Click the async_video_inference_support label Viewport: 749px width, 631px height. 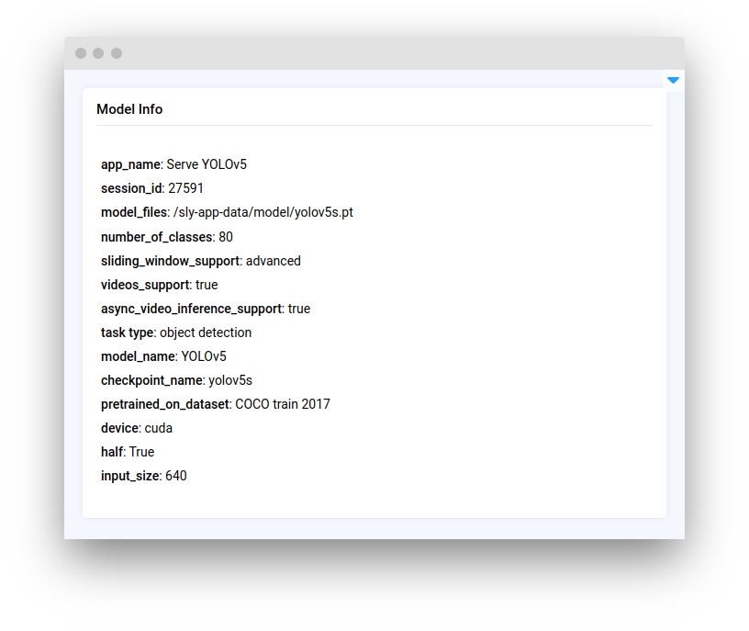point(191,309)
